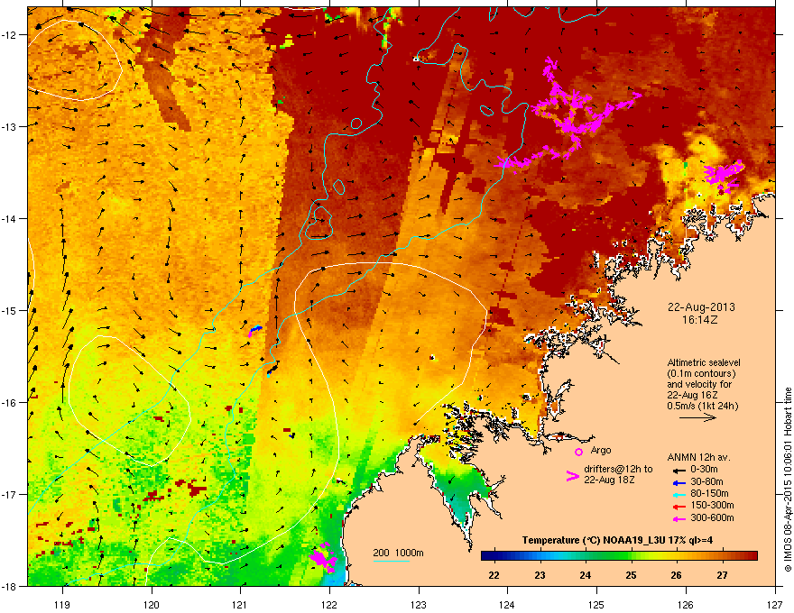Click the latitude axis label -17
The image size is (794, 613).
point(10,494)
